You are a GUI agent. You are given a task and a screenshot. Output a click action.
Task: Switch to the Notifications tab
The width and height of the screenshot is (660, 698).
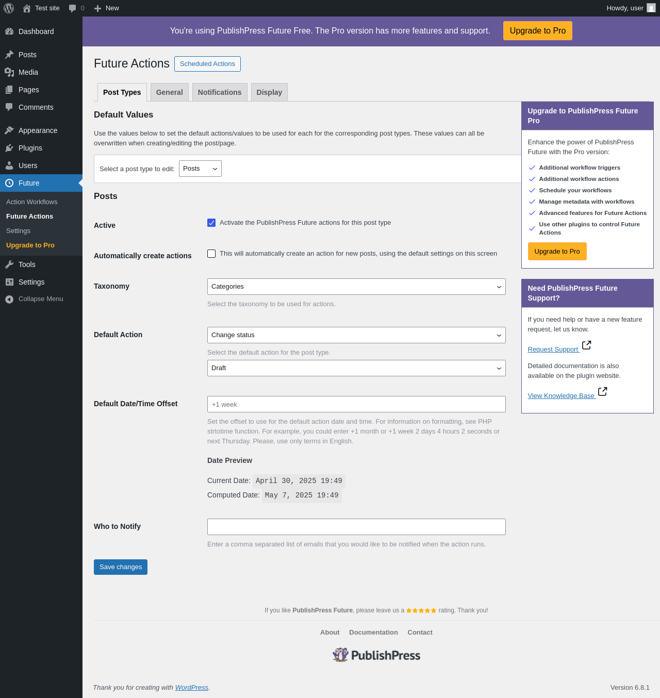pyautogui.click(x=220, y=92)
